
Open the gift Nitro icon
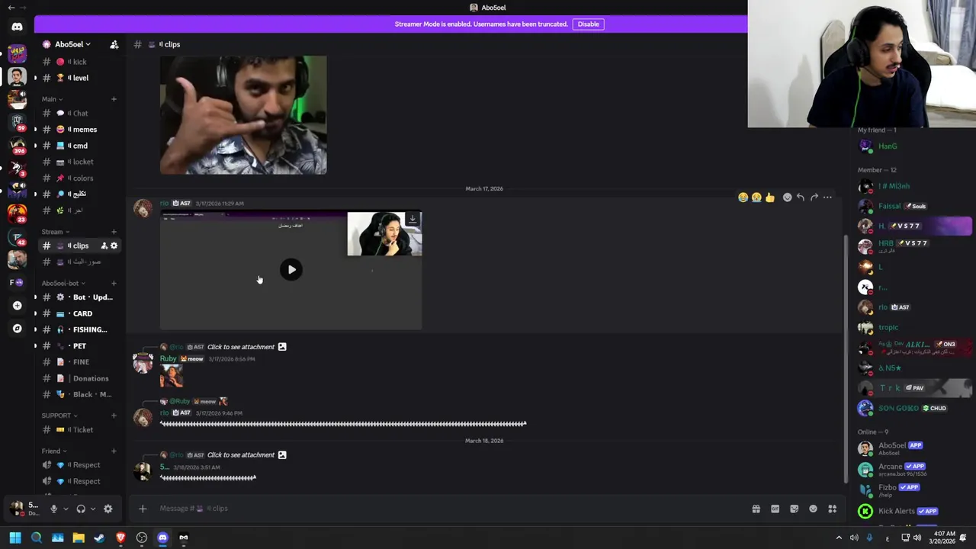pos(756,509)
